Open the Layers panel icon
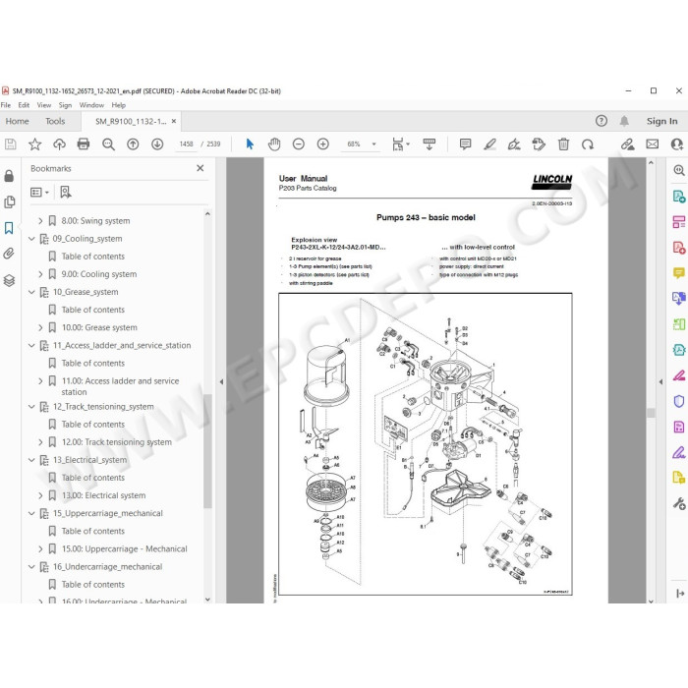 [x=9, y=280]
